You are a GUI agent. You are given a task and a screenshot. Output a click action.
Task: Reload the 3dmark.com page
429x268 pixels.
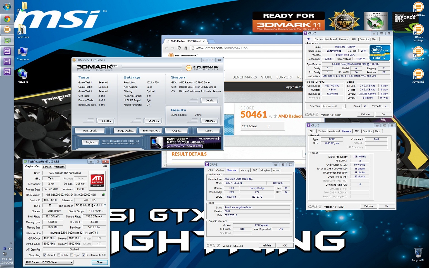point(179,48)
